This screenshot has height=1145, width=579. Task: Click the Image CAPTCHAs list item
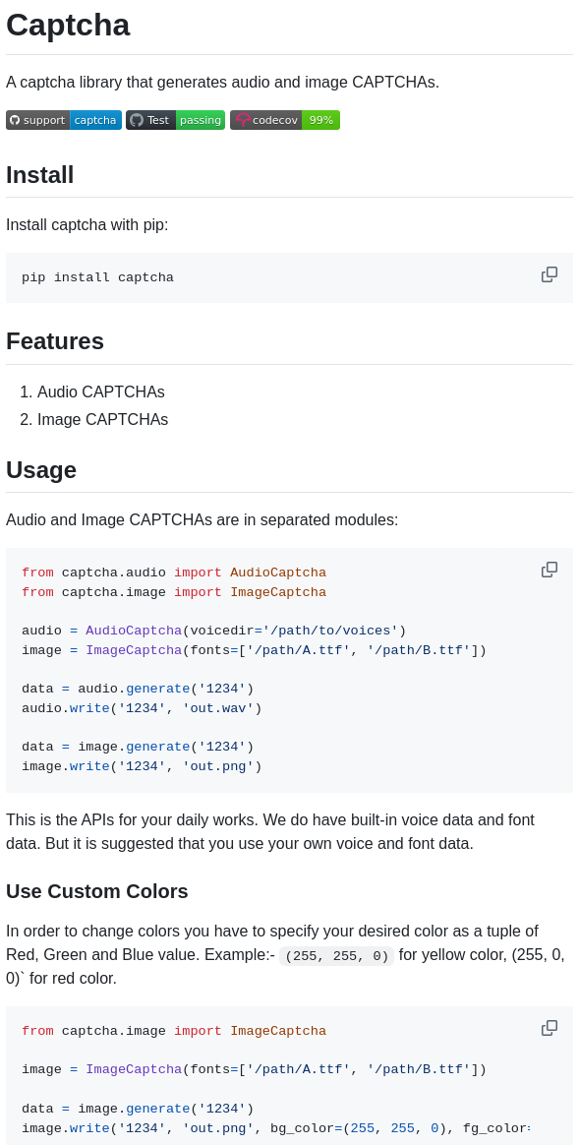[102, 419]
